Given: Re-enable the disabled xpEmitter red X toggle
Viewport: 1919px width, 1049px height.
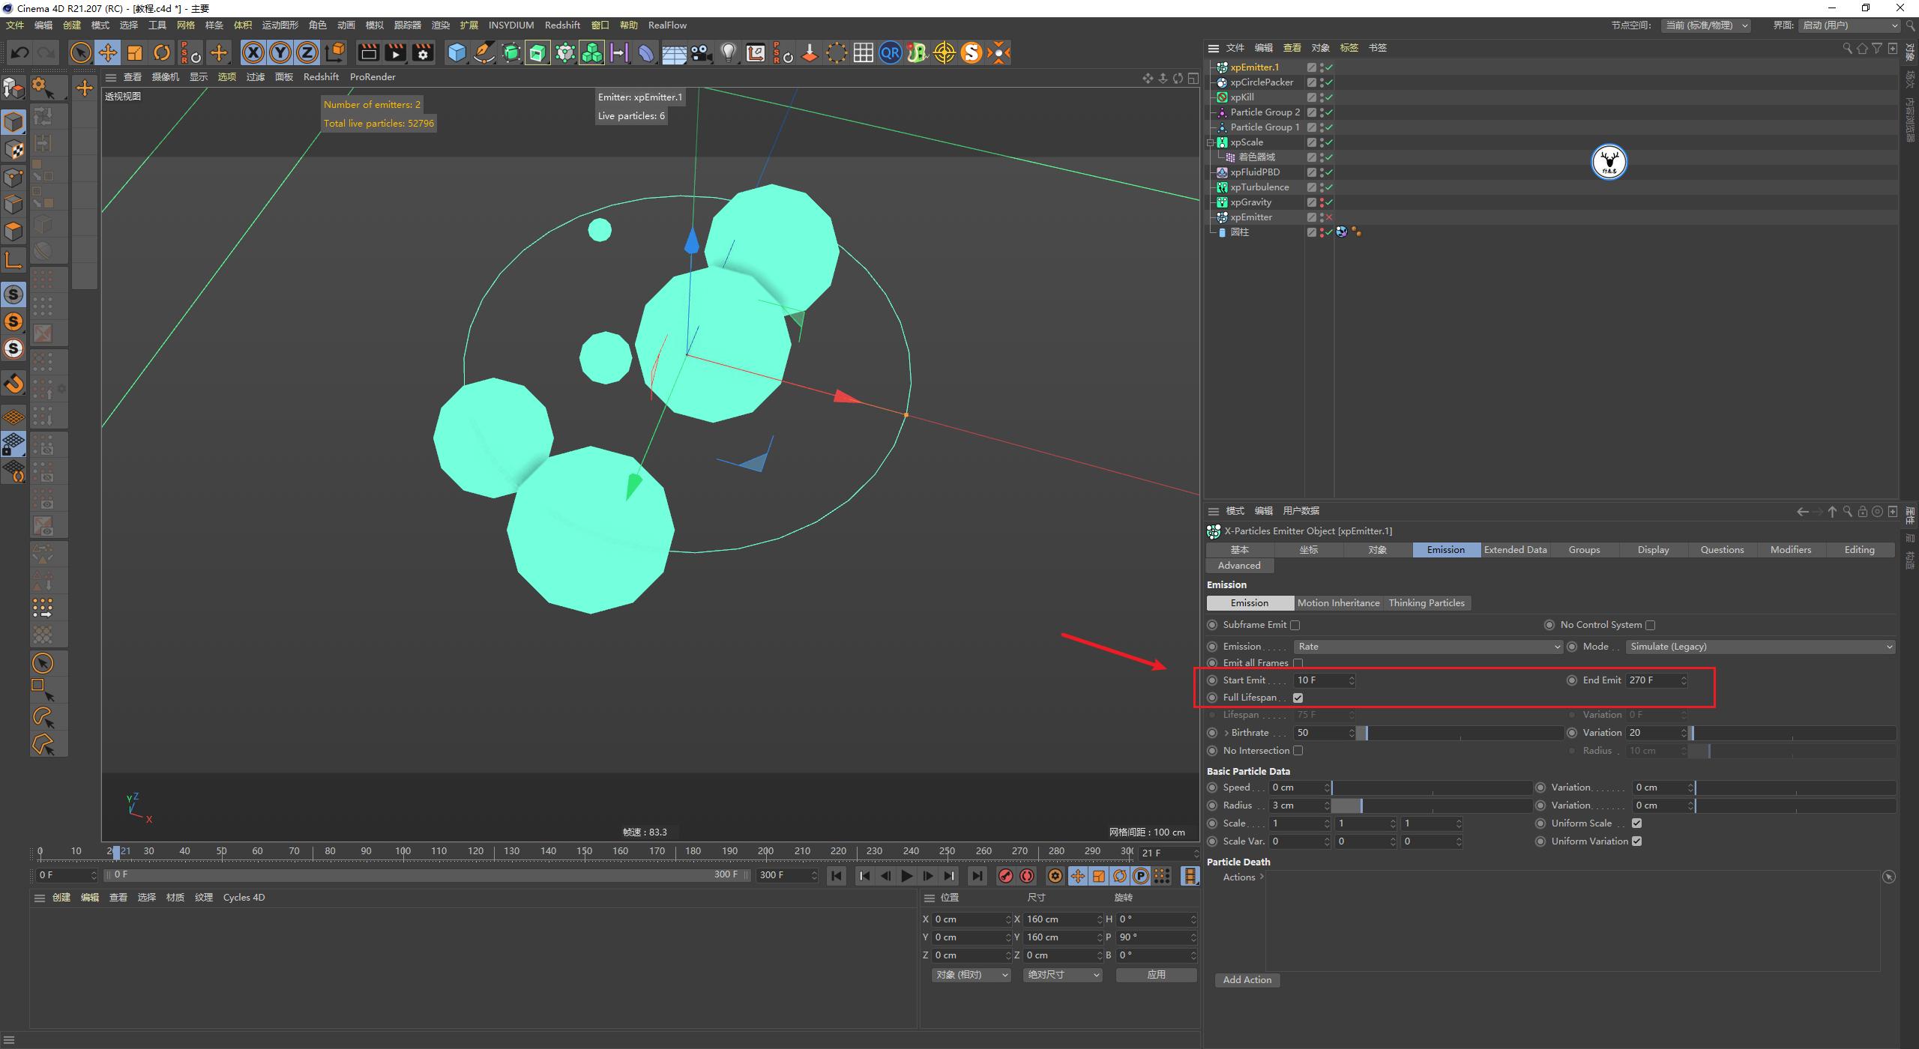Looking at the screenshot, I should [x=1328, y=217].
